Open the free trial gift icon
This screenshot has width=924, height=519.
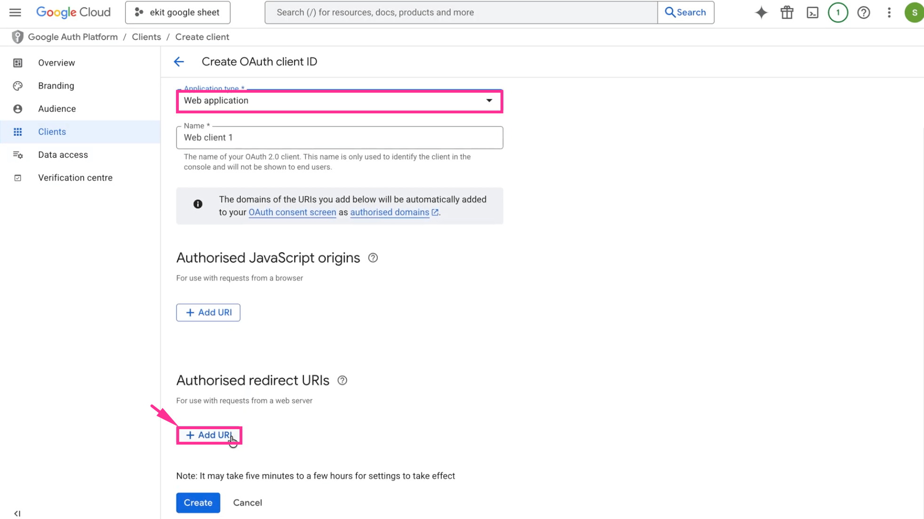787,13
